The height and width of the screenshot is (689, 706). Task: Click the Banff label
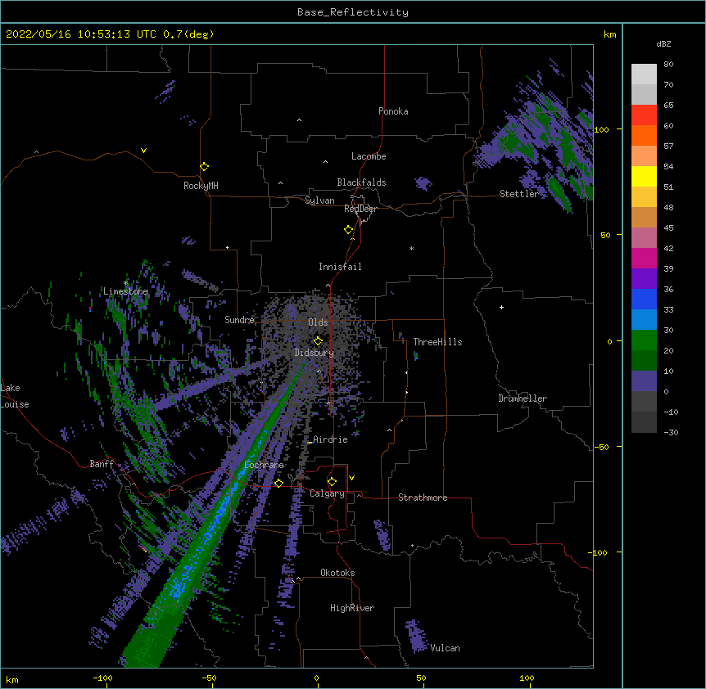click(x=102, y=464)
